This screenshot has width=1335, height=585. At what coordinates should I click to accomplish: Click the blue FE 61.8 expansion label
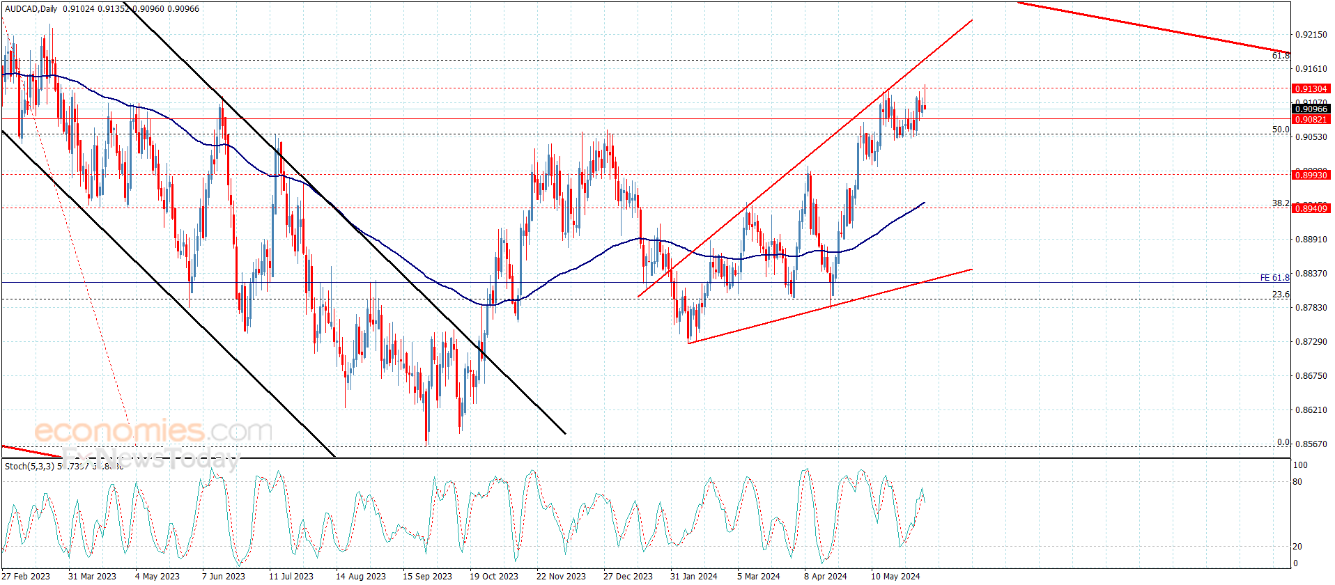(x=1274, y=278)
